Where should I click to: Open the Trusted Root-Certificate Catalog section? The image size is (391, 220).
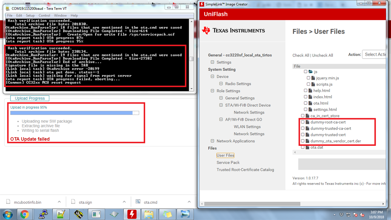click(x=245, y=170)
